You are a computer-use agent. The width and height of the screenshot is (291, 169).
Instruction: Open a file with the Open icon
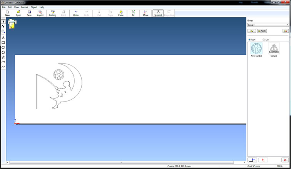18,13
